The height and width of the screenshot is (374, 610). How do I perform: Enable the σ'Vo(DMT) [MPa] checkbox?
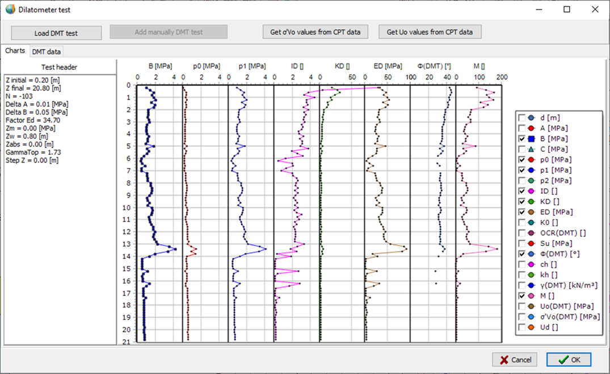pos(522,317)
